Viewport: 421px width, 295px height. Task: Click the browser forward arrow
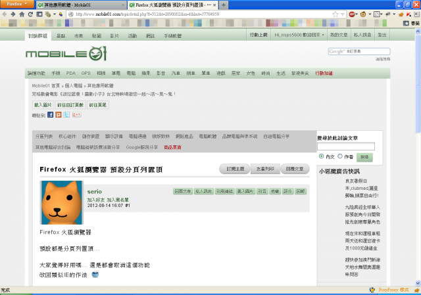(13, 14)
